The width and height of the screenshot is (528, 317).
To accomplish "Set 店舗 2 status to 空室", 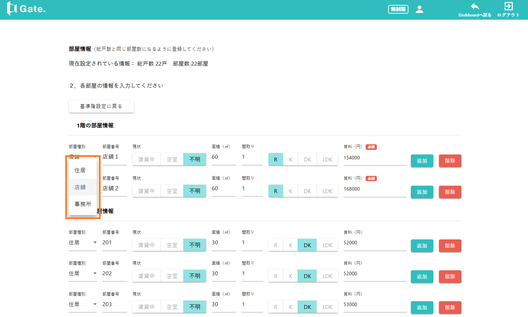I will [172, 191].
